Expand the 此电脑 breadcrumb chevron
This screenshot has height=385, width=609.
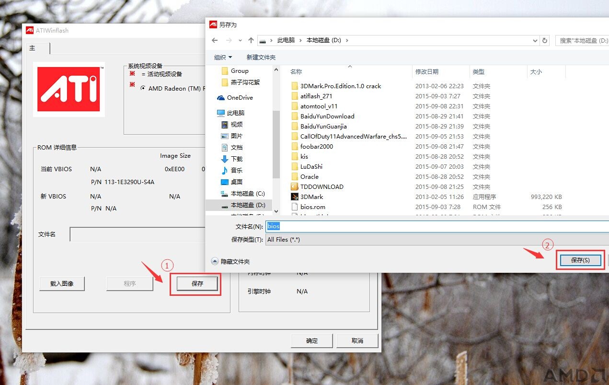tap(301, 41)
